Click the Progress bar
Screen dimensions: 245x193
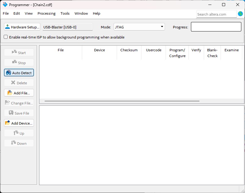[216, 27]
